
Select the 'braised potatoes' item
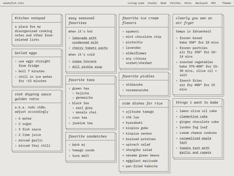140,139
